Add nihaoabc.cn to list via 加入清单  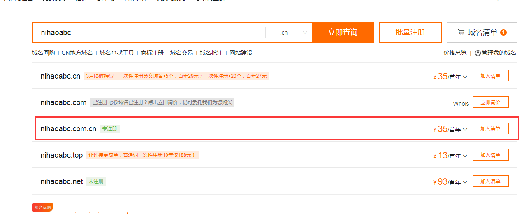click(490, 76)
